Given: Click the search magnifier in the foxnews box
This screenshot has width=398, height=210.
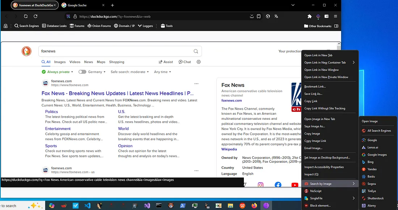Looking at the screenshot, I should pyautogui.click(x=196, y=51).
